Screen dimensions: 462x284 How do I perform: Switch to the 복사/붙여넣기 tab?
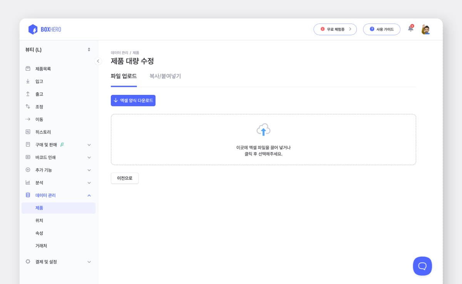[165, 76]
